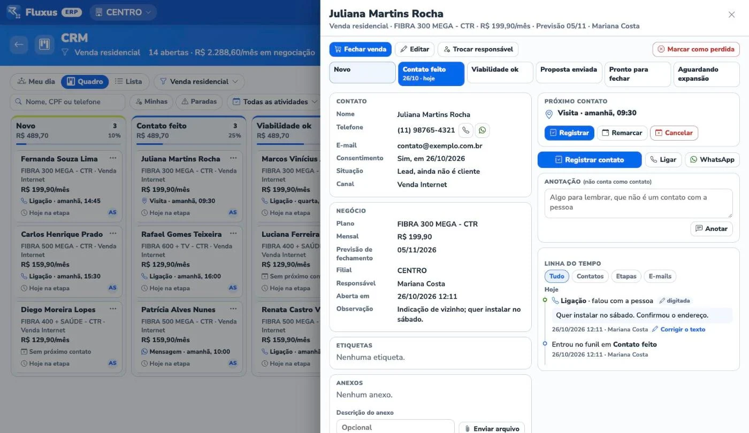Screen dimensions: 749x433
Task: Click the Novo column progress bar
Action: coord(68,144)
